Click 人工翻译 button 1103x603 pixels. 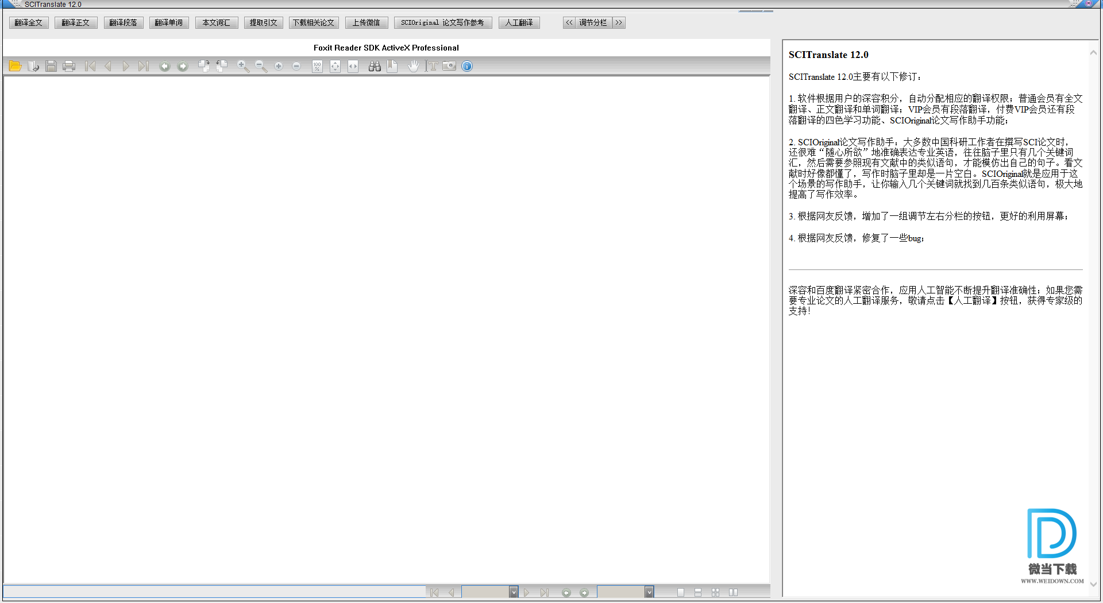click(519, 23)
